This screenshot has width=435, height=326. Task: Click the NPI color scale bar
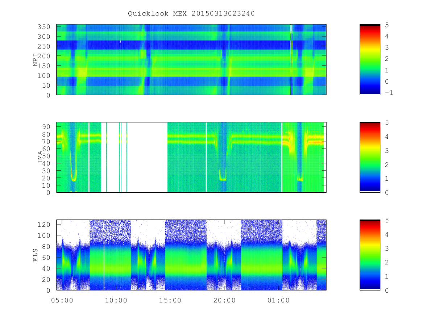tap(370, 60)
